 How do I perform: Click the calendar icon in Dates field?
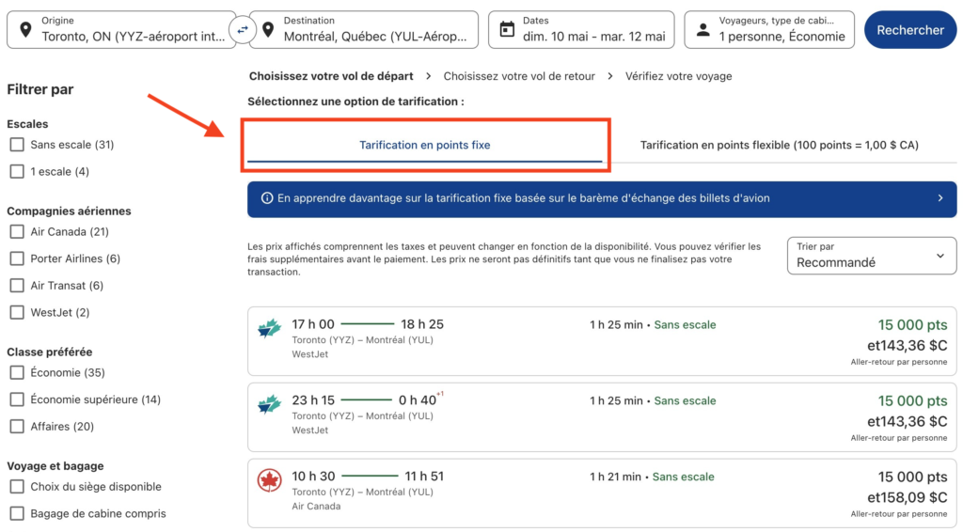point(507,30)
